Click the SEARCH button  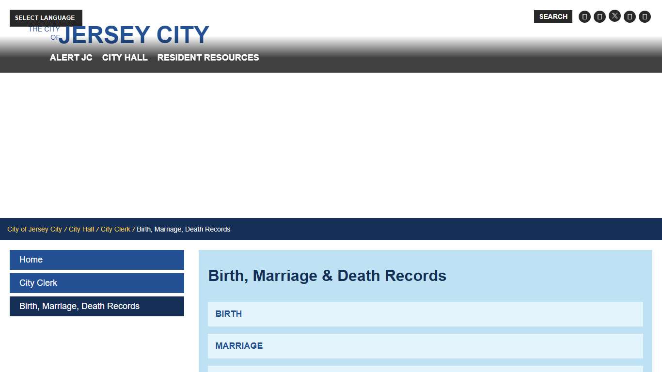coord(552,16)
